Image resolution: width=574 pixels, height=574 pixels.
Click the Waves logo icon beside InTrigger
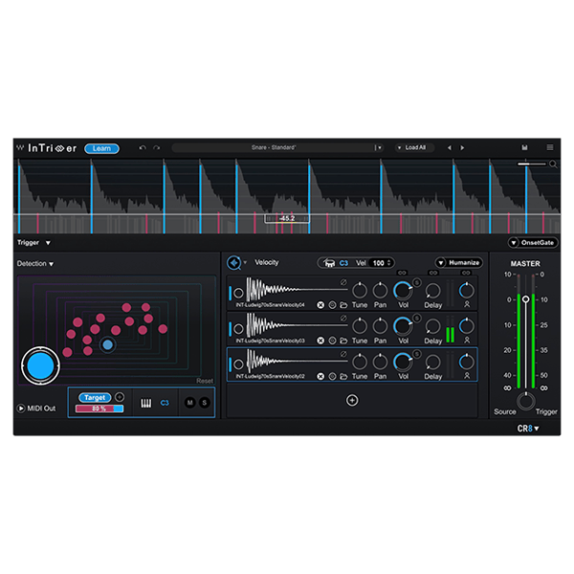tap(20, 148)
